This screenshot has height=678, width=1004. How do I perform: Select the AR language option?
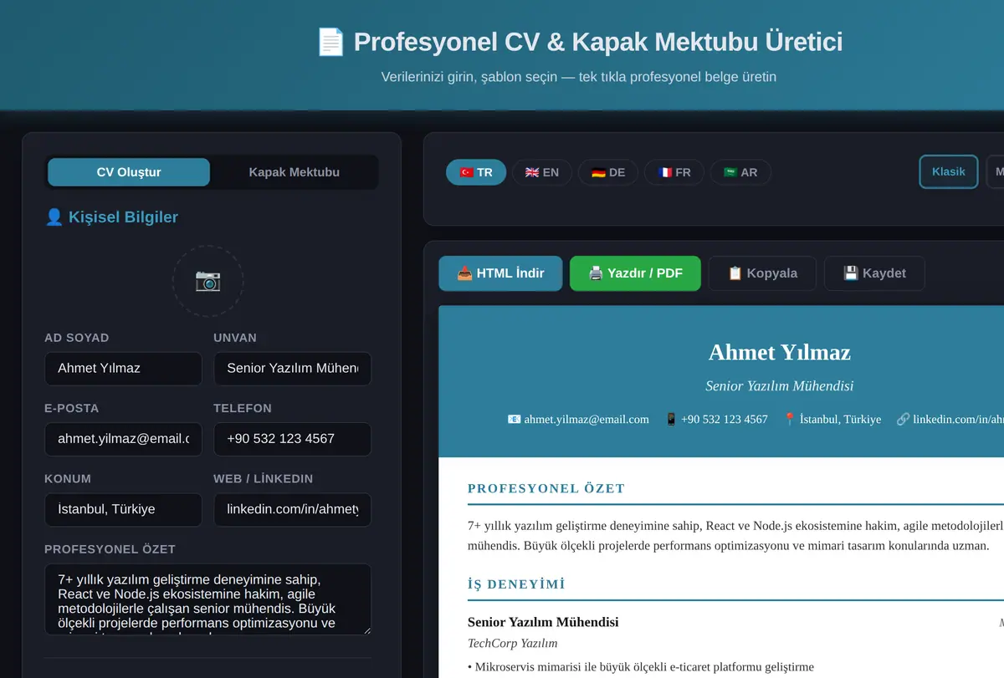[740, 172]
